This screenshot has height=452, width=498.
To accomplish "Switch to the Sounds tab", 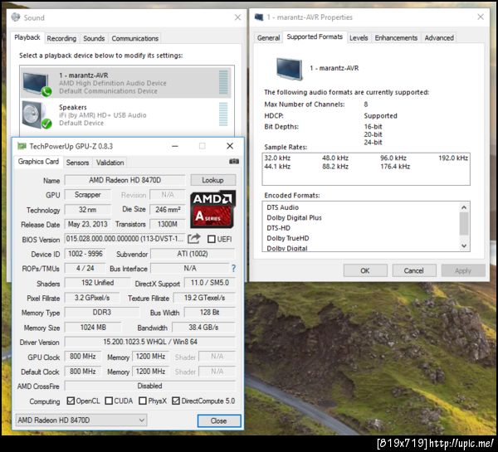I will tap(94, 38).
